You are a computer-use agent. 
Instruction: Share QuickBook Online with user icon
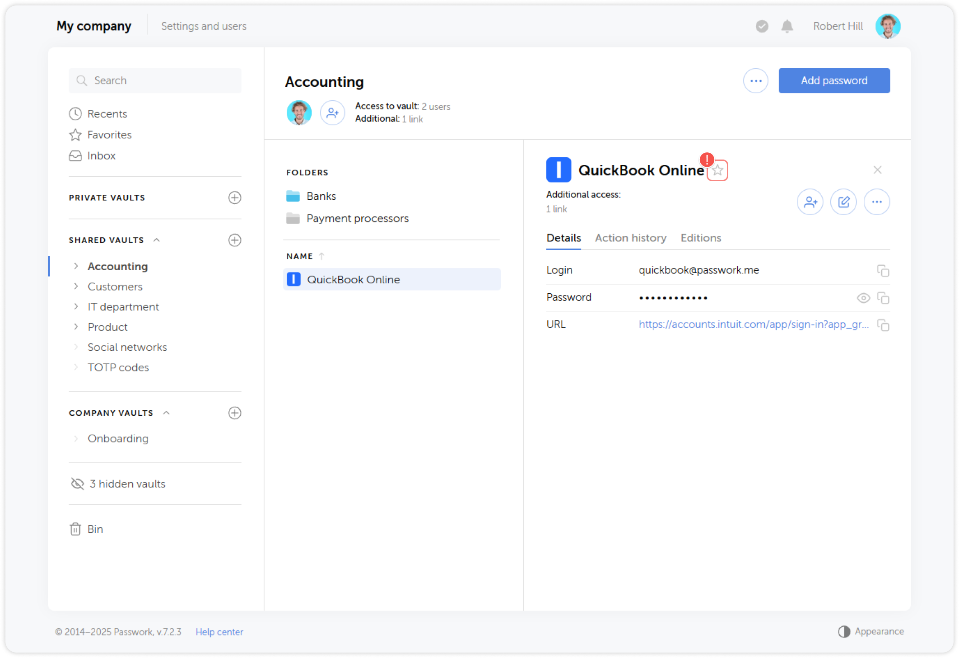[x=810, y=202]
